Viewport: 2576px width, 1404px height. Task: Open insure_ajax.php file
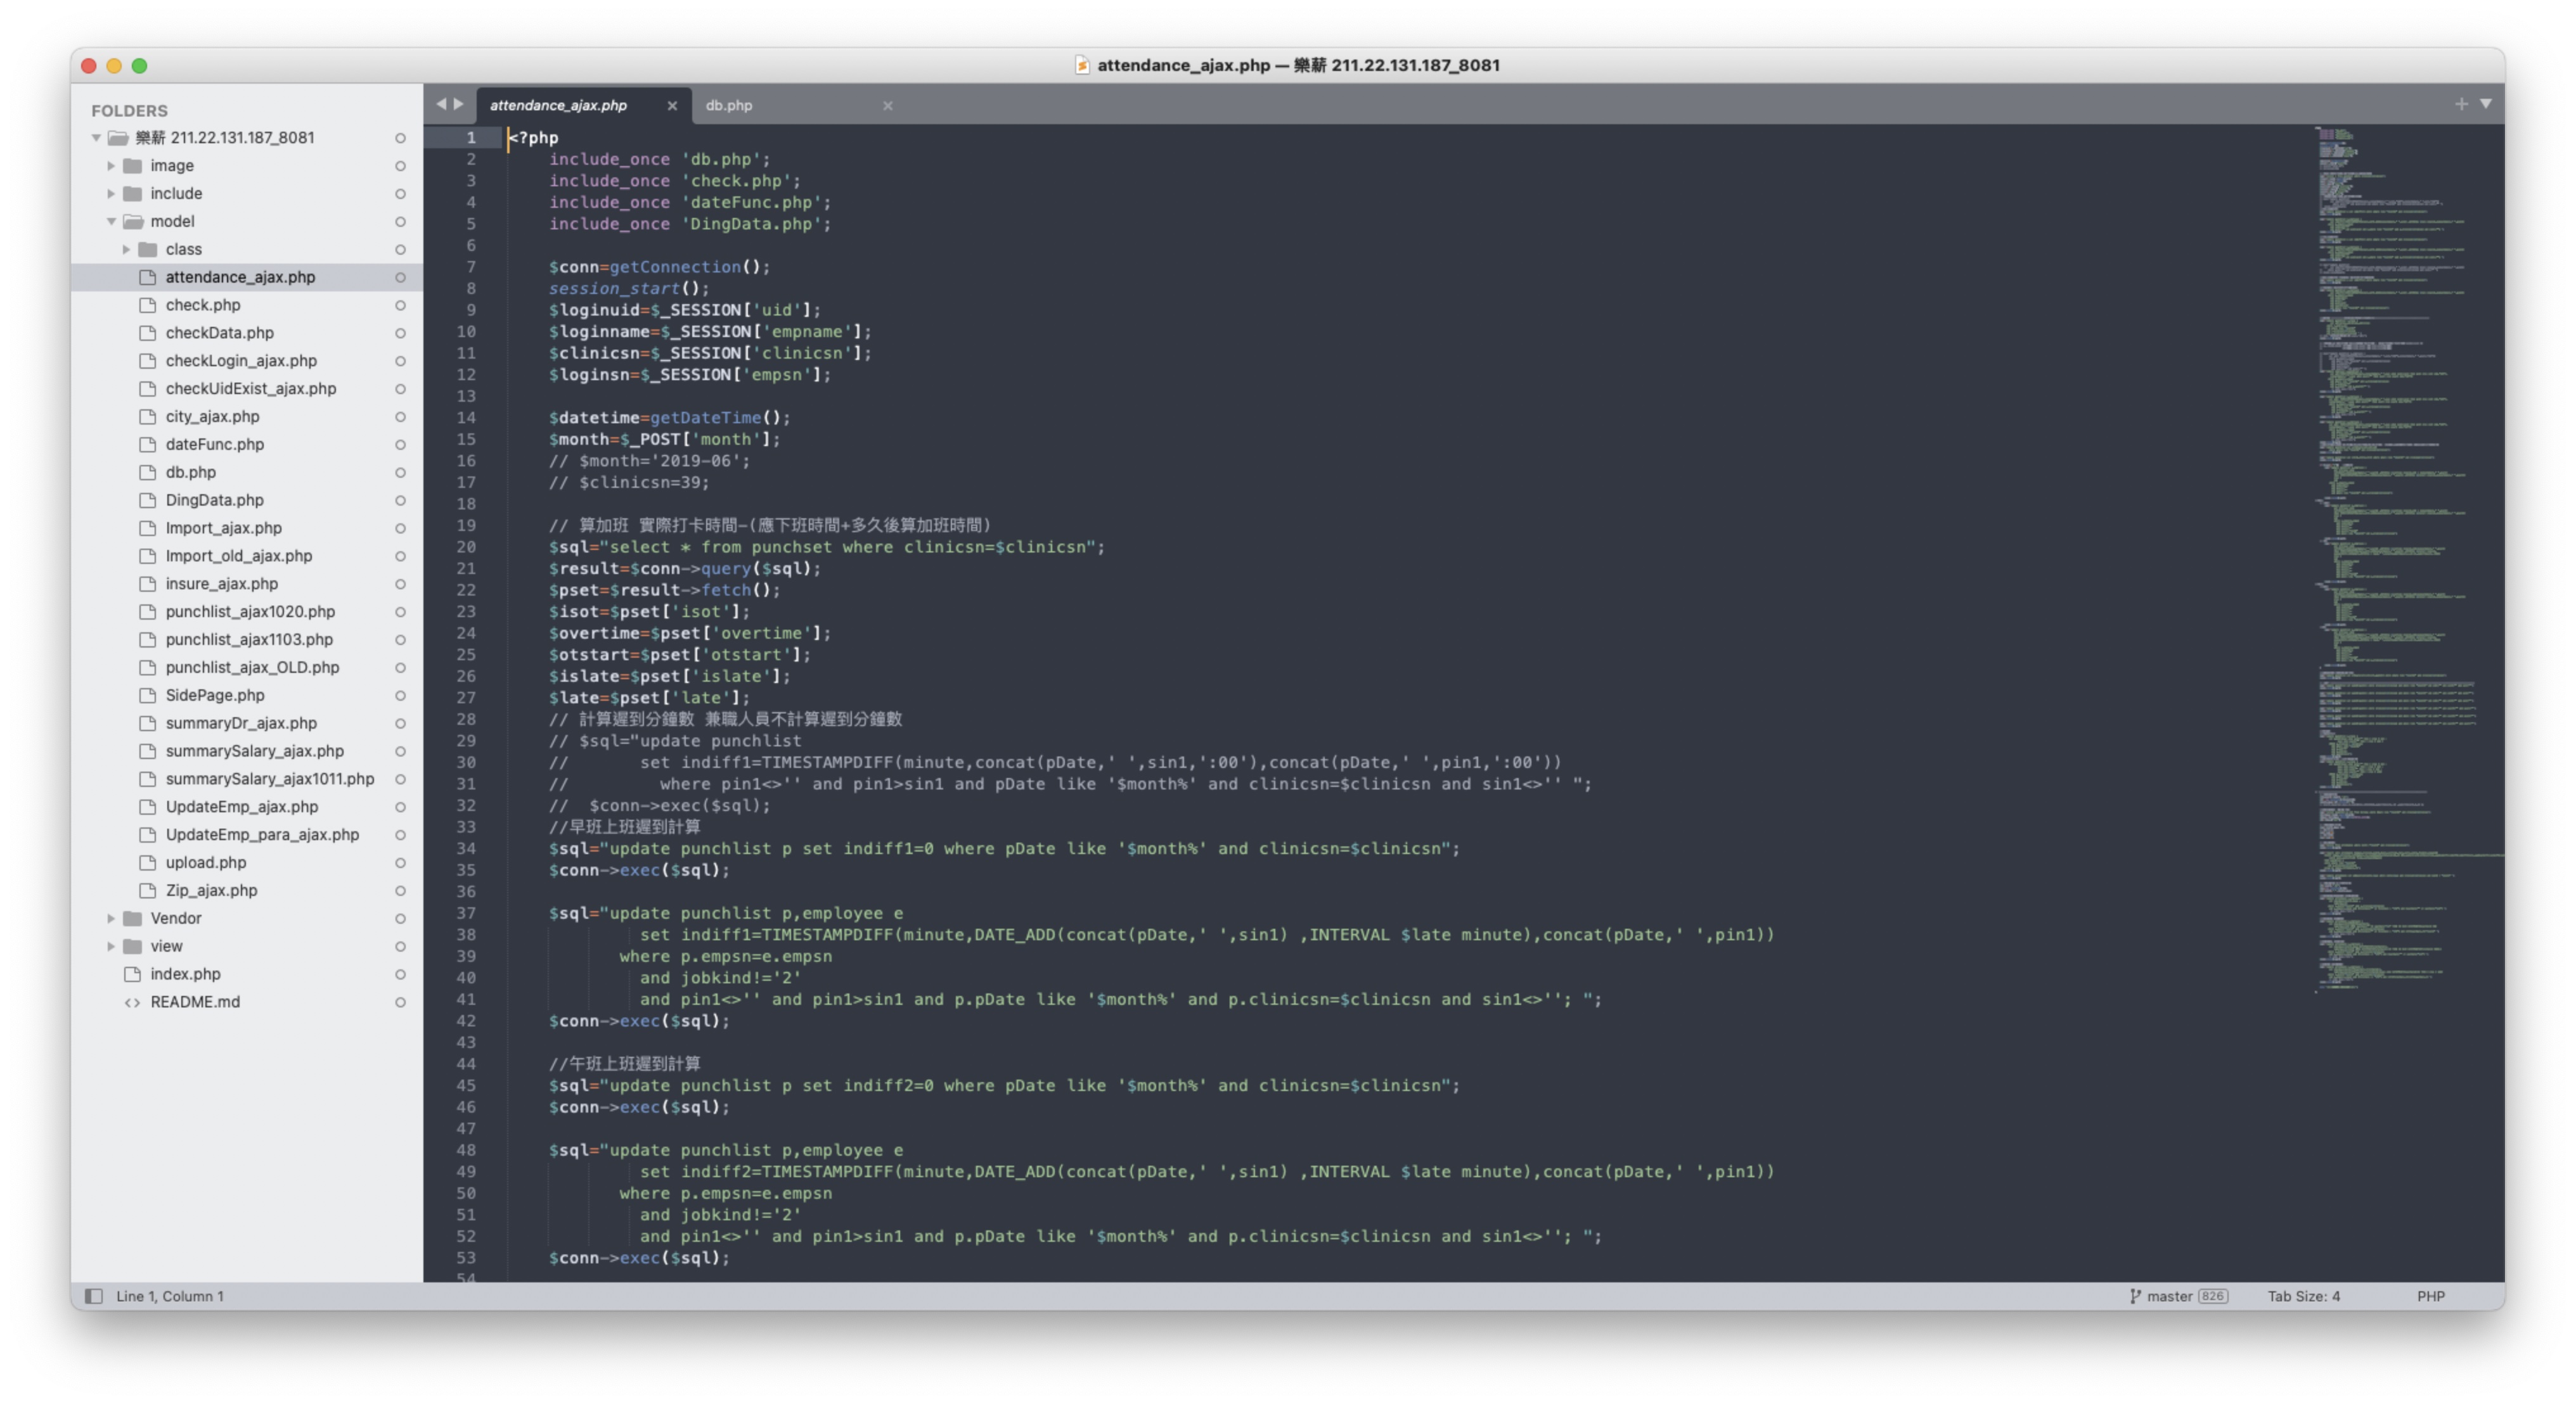click(222, 584)
